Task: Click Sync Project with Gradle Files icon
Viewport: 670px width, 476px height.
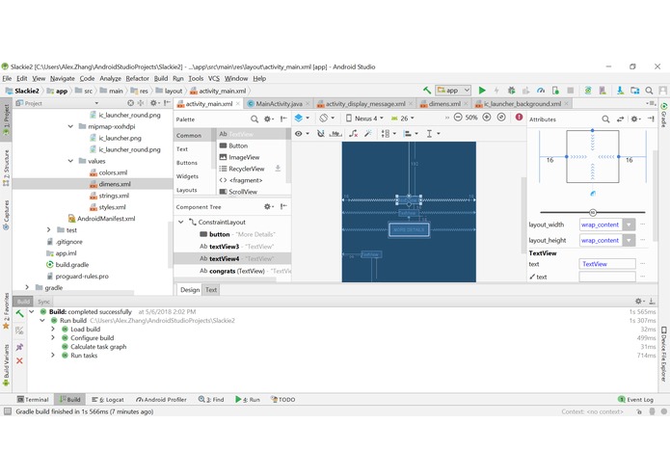Action: coord(588,90)
